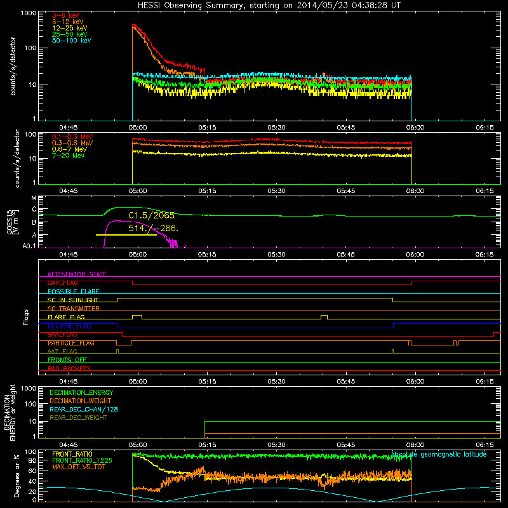The height and width of the screenshot is (508, 508).
Task: Click the 0.3-0.8 MeV legend label
Action: tap(72, 143)
